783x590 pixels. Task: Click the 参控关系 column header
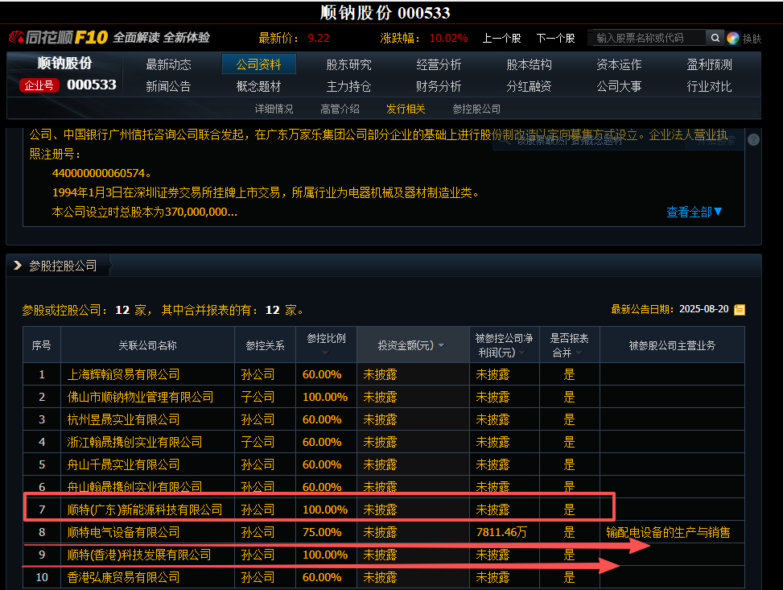pos(266,345)
